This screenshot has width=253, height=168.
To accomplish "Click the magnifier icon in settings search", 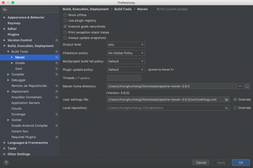I will coord(5,10).
